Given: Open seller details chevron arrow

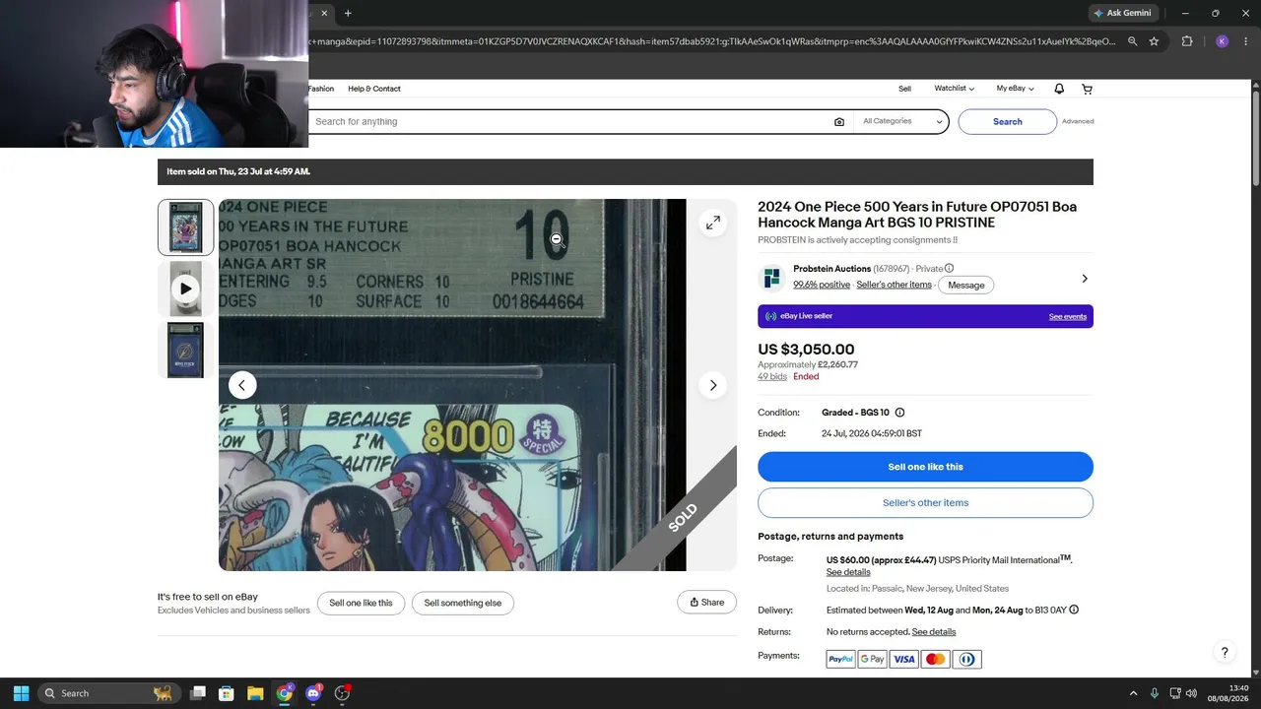Looking at the screenshot, I should (1085, 279).
